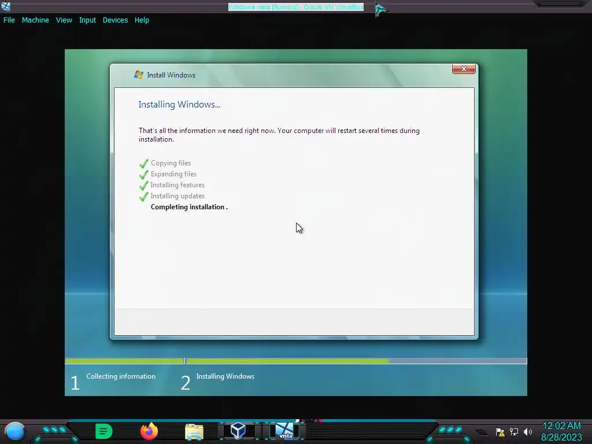
Task: Click the green checkmark beside Copying files
Action: tap(143, 164)
